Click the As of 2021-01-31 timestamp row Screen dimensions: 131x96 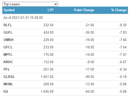tap(65, 18)
